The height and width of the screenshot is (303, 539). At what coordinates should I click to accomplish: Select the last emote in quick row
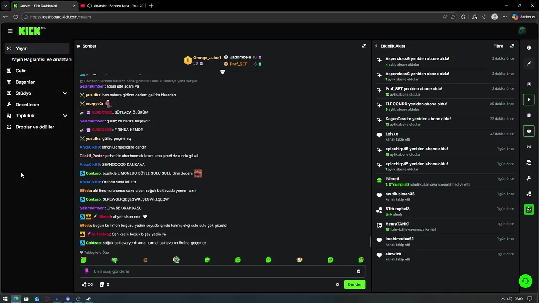[x=361, y=260]
